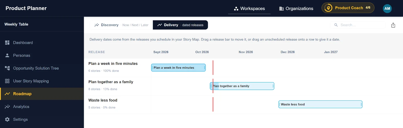Open the AM user avatar menu
This screenshot has width=403, height=128.
coord(387,9)
